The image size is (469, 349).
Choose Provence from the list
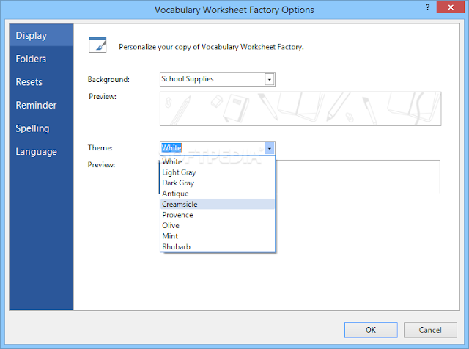[x=218, y=215]
